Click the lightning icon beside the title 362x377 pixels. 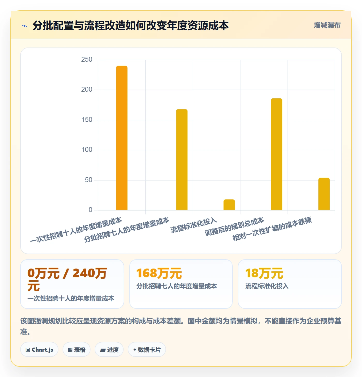25,26
